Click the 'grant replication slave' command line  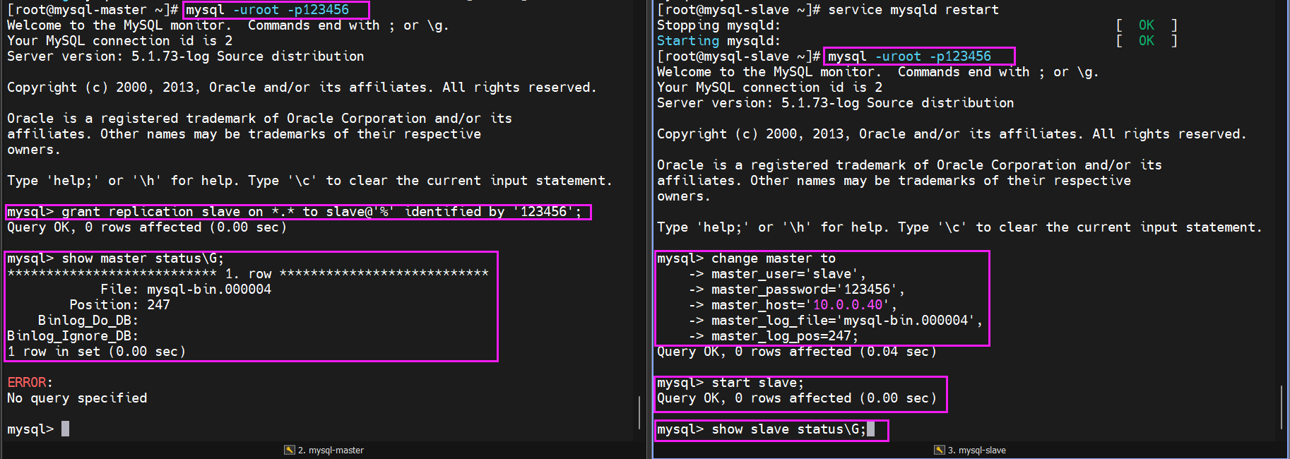point(294,212)
